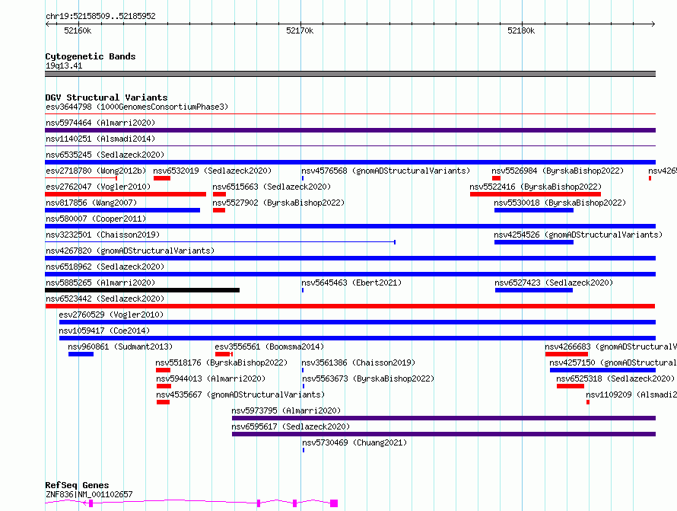This screenshot has width=677, height=511.
Task: Open nsv4267820 gnomADStructuralVariants label
Action: coord(130,251)
